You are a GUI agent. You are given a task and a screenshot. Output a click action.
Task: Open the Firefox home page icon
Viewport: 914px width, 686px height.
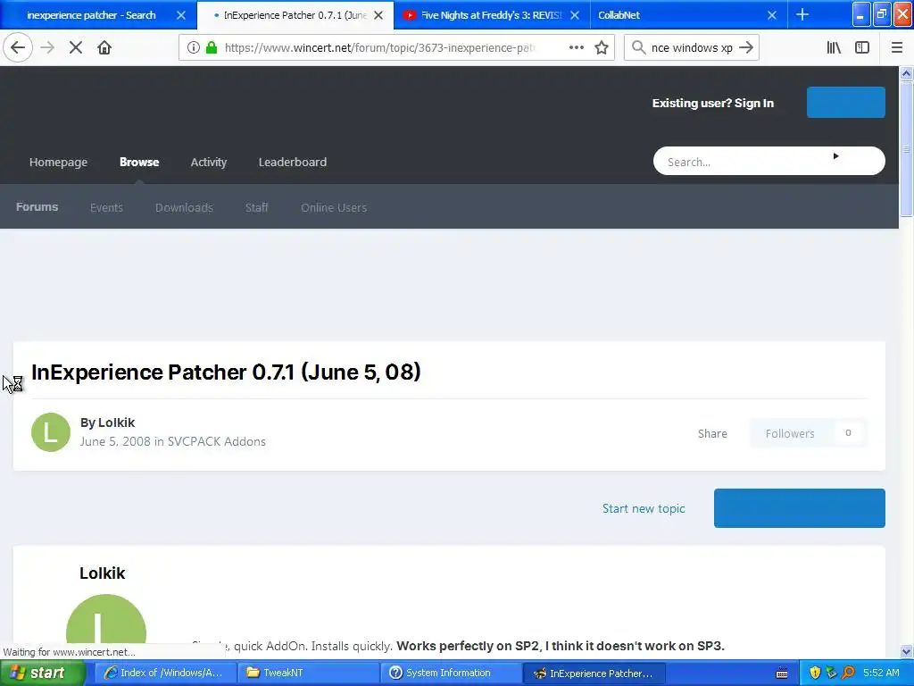point(104,47)
